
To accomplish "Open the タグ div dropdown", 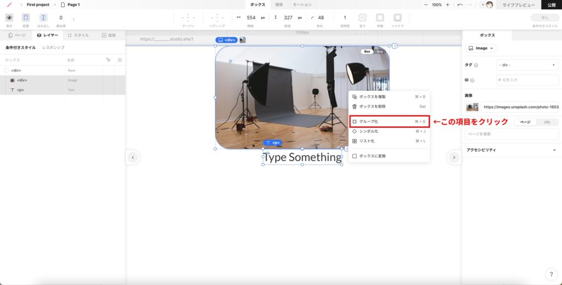I will tap(527, 65).
